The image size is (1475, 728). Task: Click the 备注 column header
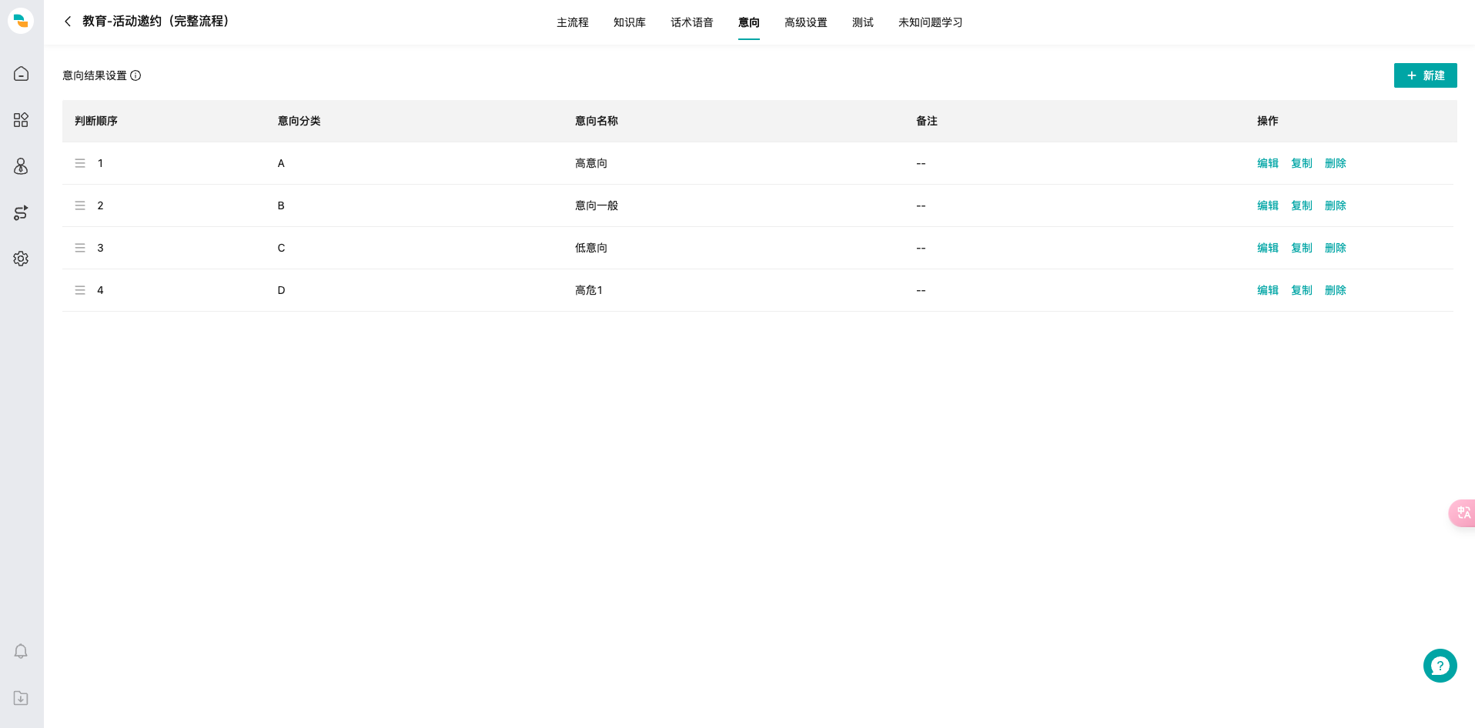click(x=927, y=121)
